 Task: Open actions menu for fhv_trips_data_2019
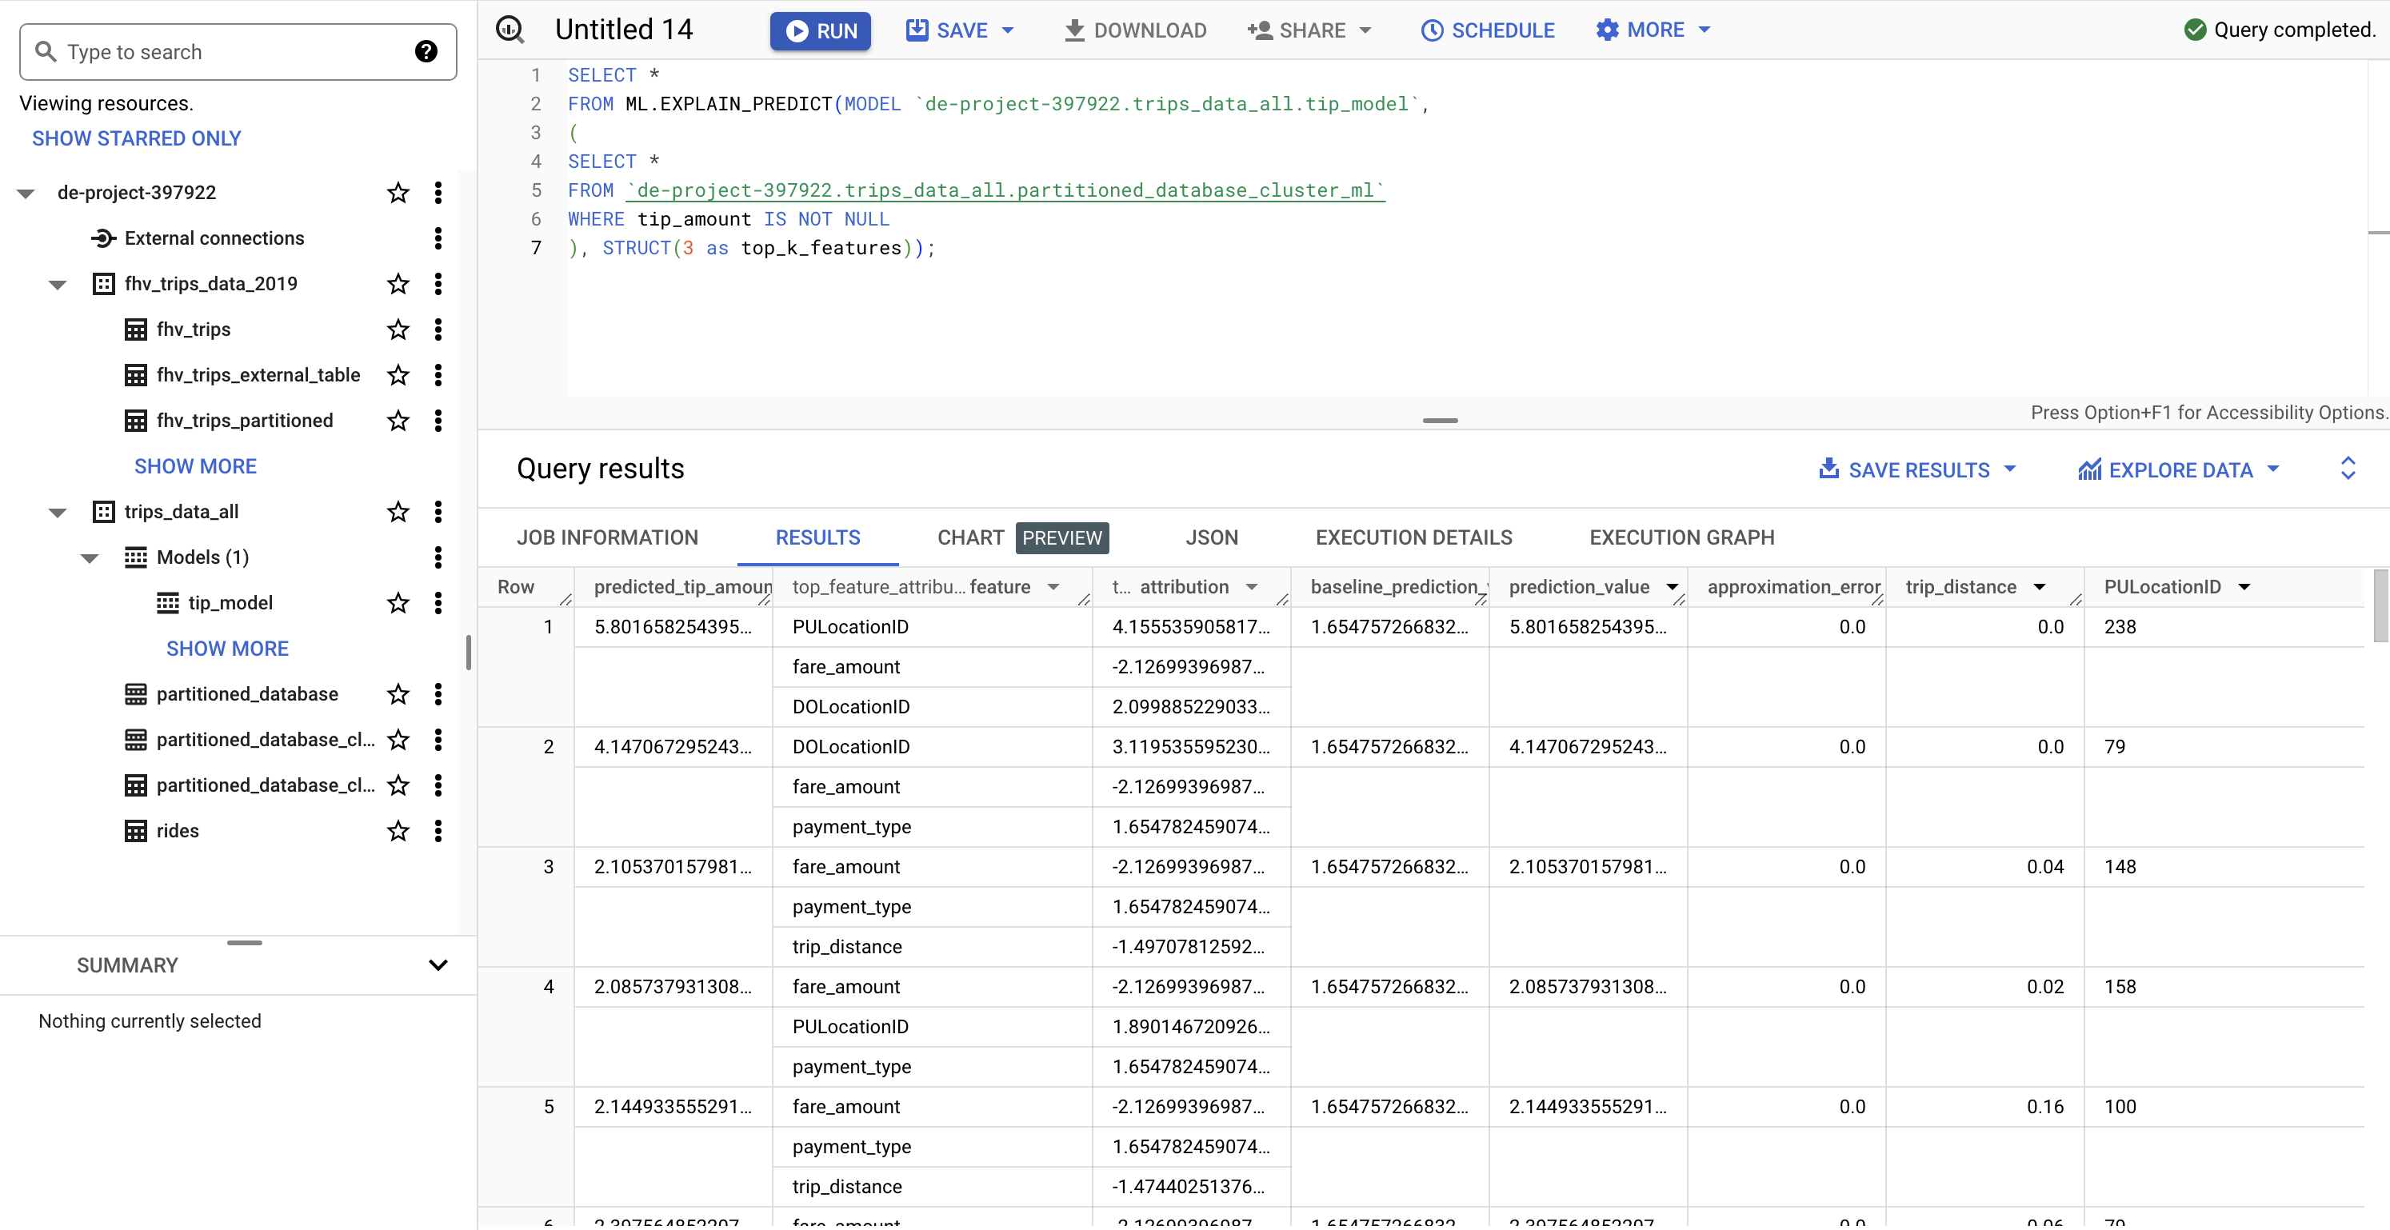pyautogui.click(x=438, y=284)
